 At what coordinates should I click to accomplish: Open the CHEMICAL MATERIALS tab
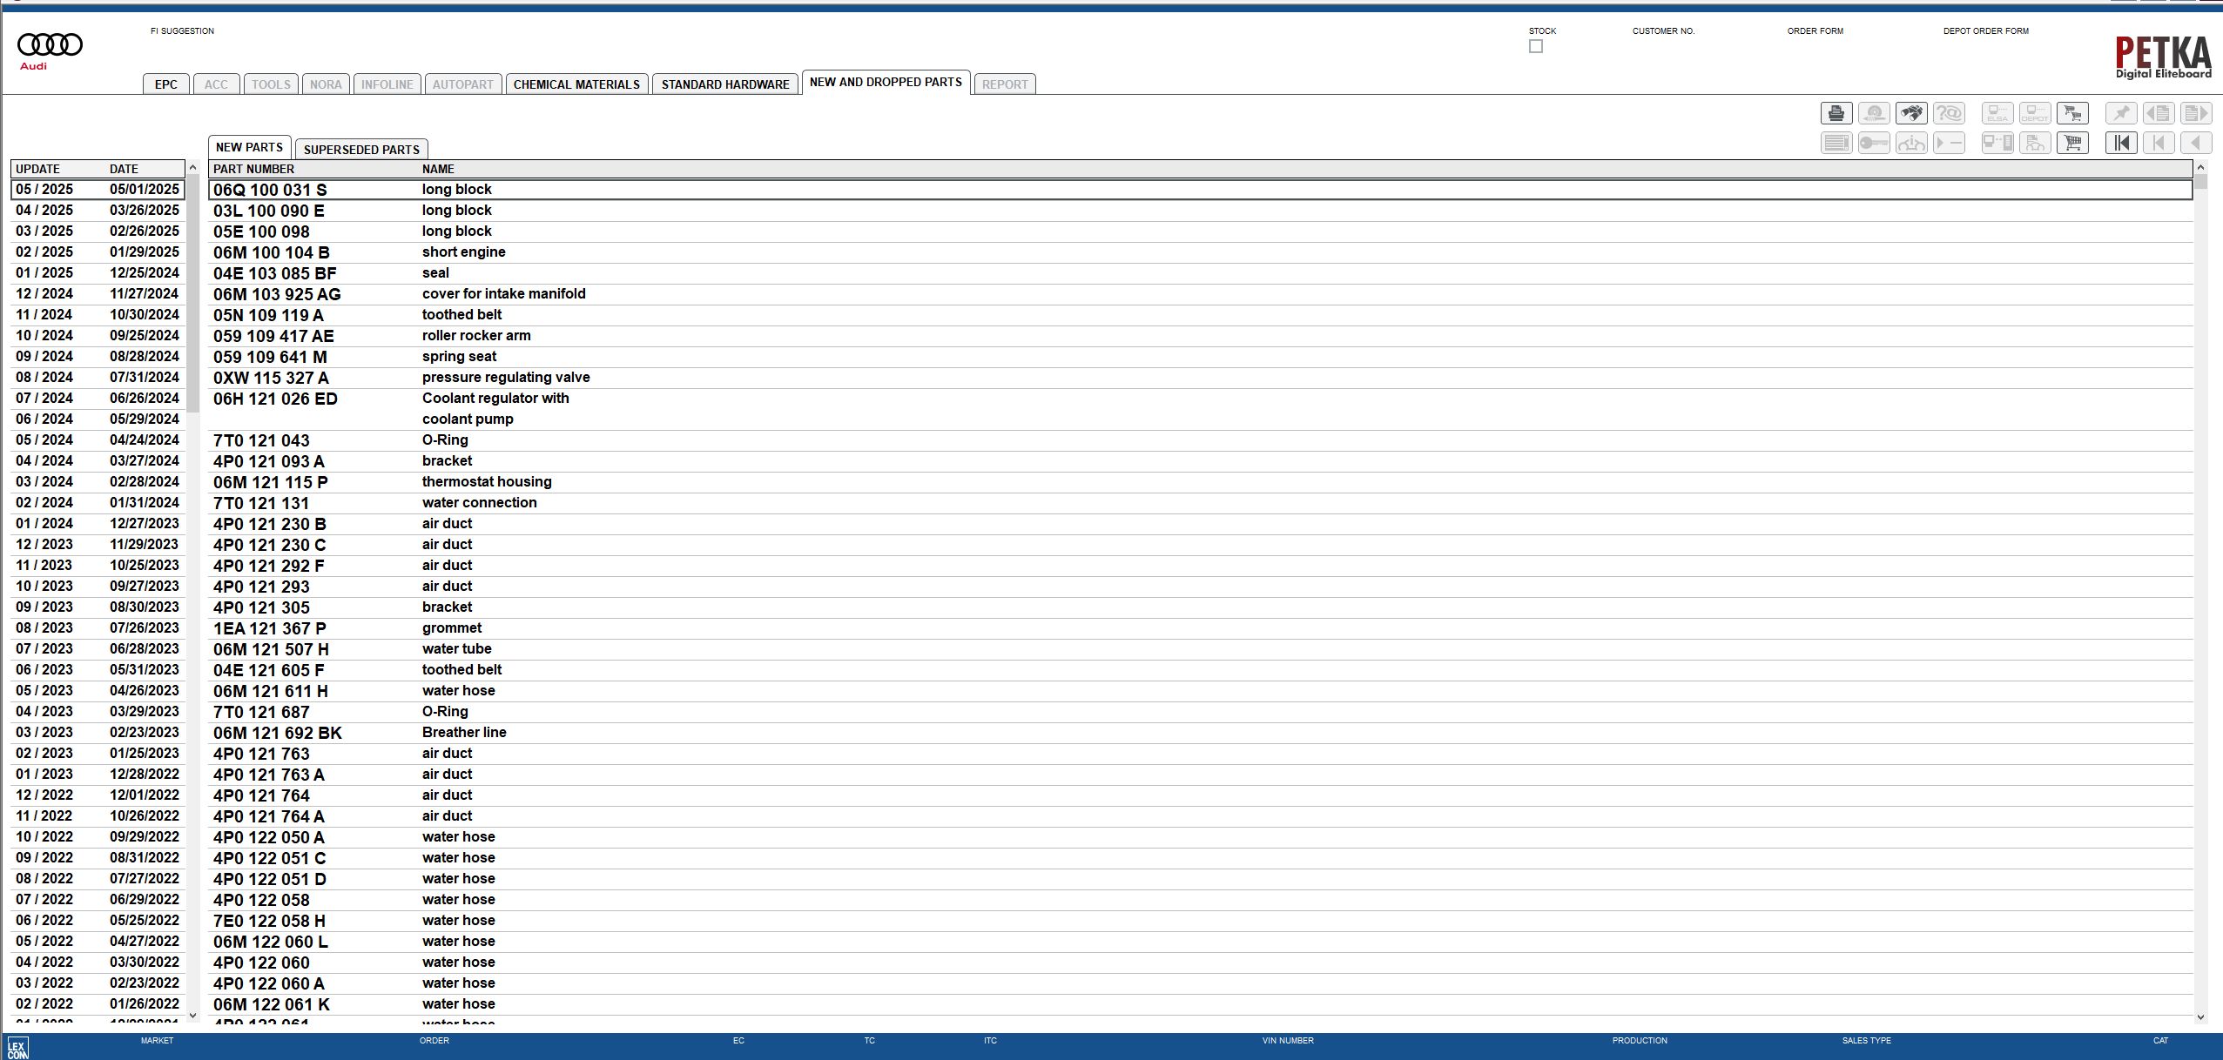click(x=576, y=84)
